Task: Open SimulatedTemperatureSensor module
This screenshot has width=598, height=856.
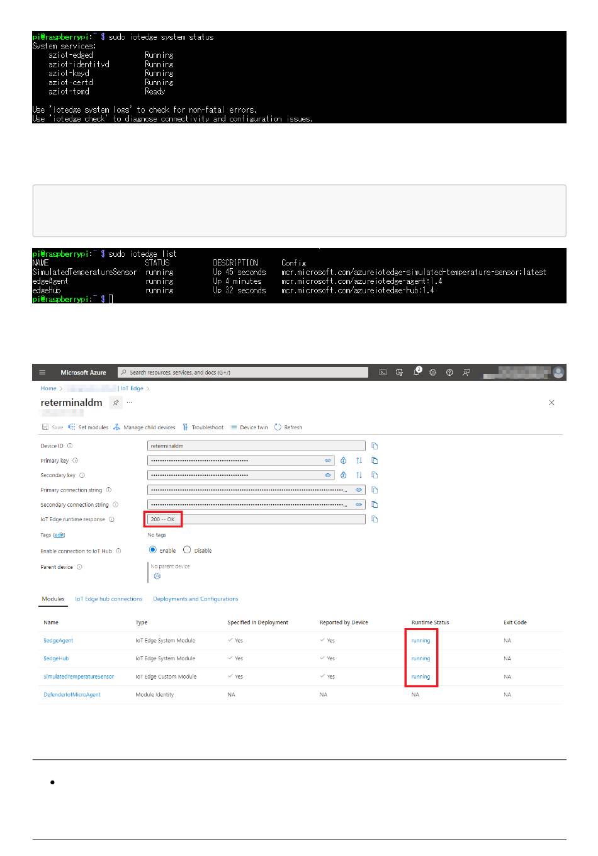Action: tap(79, 677)
